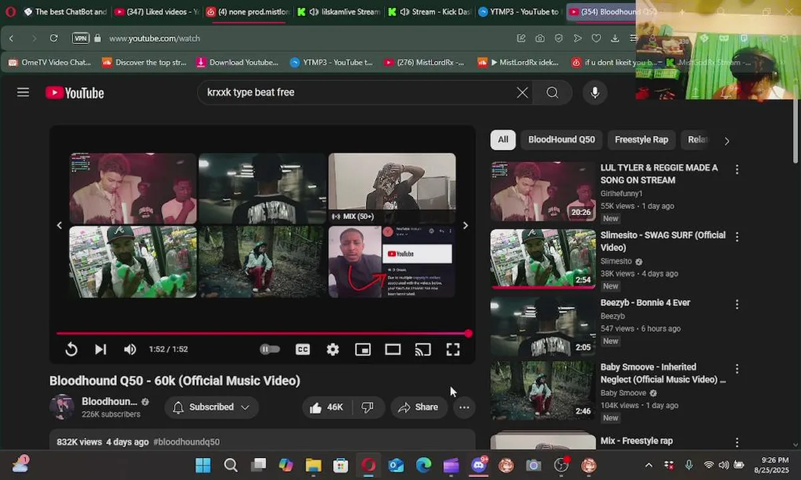801x480 pixels.
Task: Mute the video player volume
Action: click(130, 349)
